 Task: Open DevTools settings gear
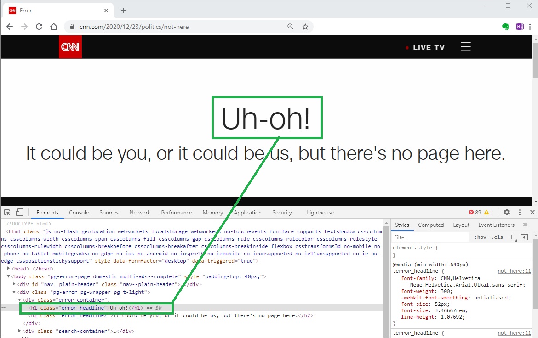click(x=507, y=212)
